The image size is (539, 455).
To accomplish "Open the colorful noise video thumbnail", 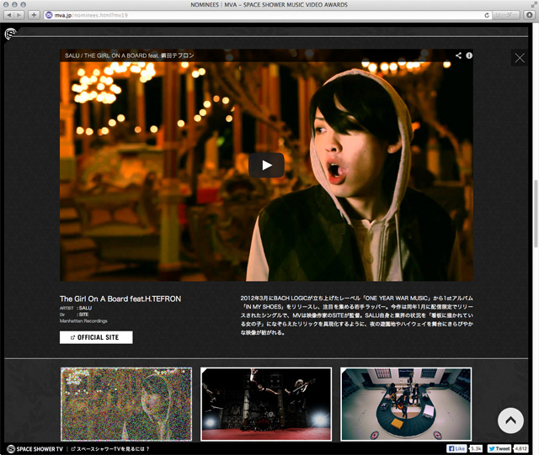I will [x=126, y=404].
